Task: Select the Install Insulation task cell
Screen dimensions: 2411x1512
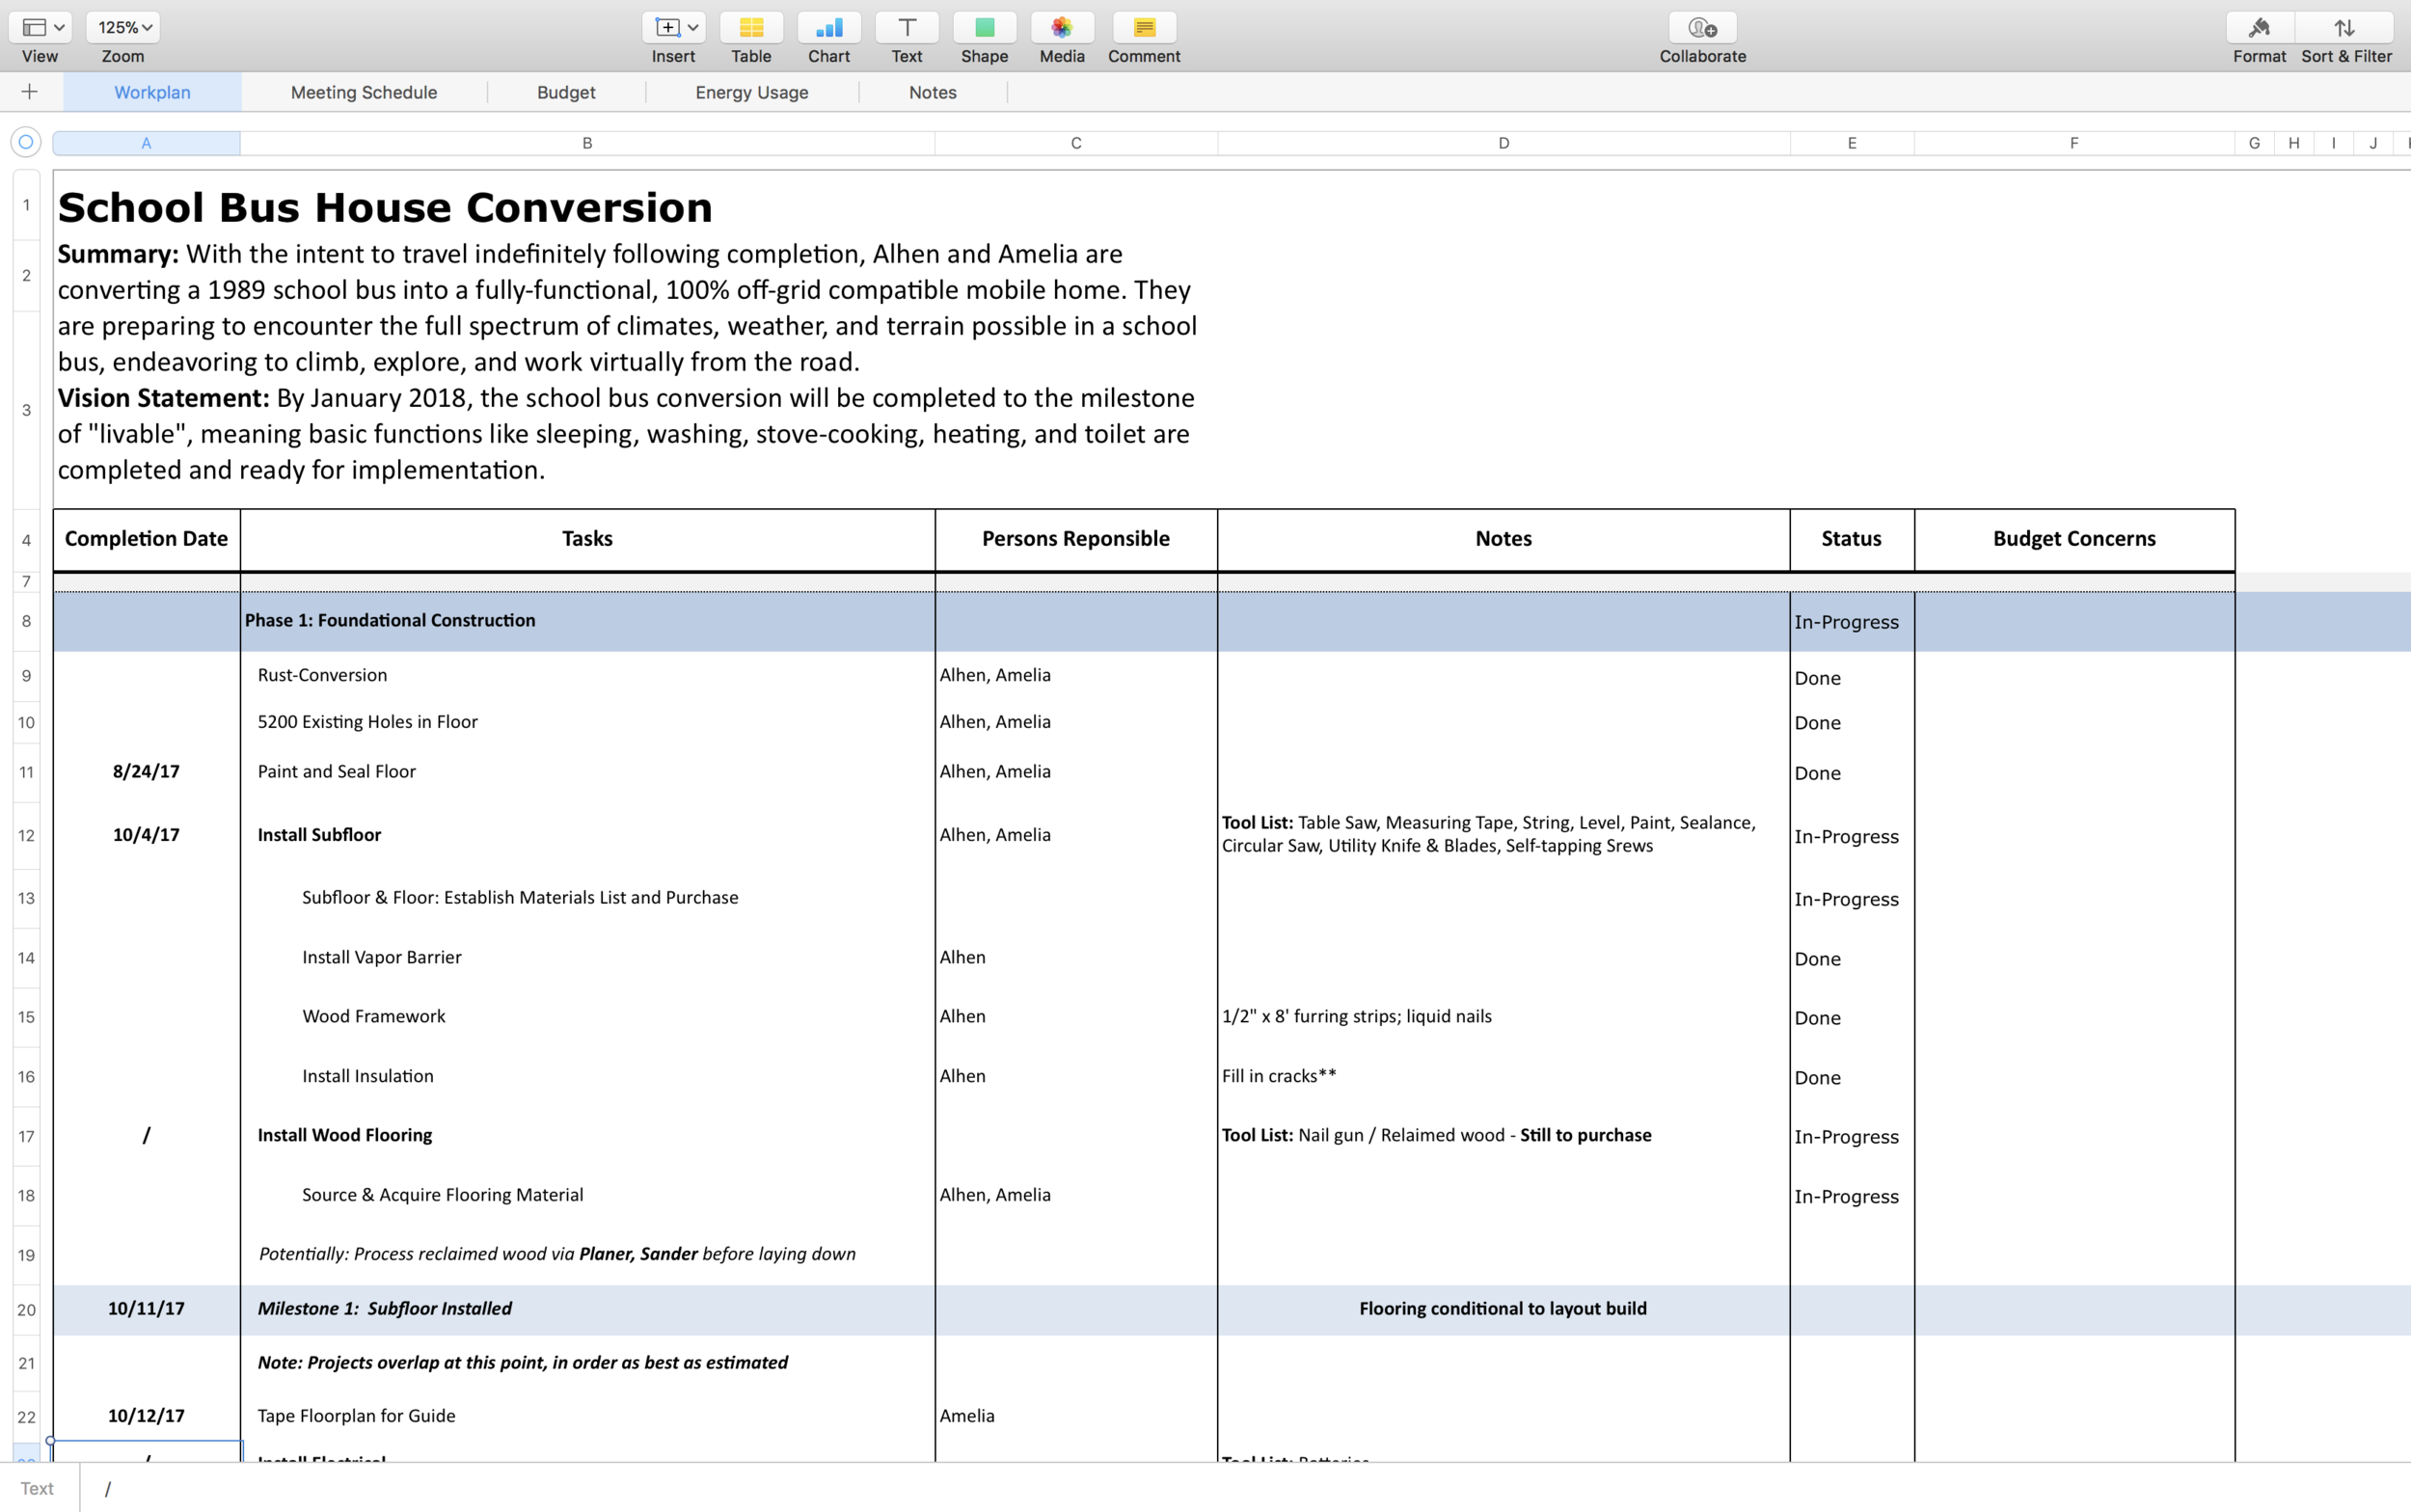Action: (587, 1076)
